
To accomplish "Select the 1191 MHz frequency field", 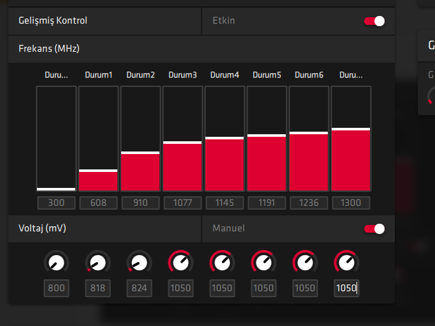I will point(267,203).
